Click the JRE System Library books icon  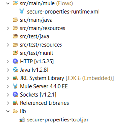tap(15, 78)
